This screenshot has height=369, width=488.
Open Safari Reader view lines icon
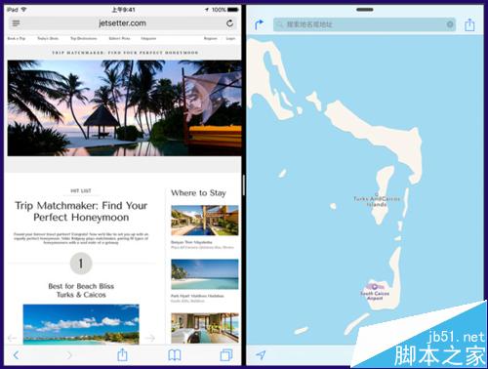tap(16, 23)
